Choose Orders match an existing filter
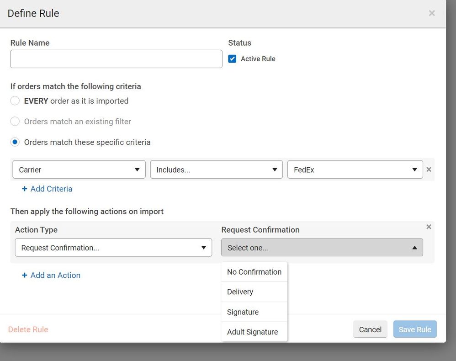 coord(15,122)
